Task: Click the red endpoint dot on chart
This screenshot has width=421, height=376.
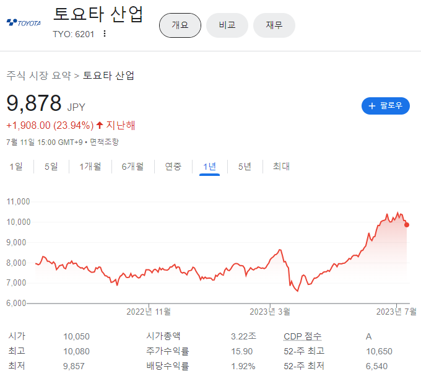Action: tap(407, 225)
